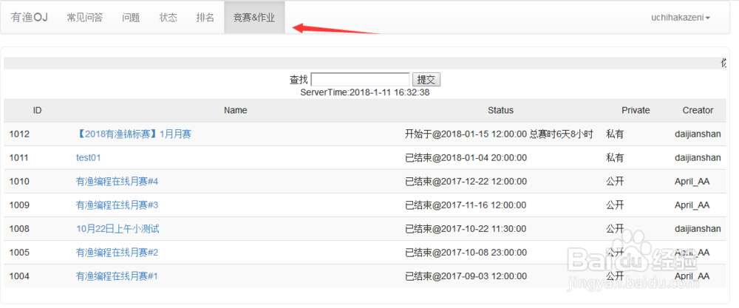Click status 已结束@2017-10-08 23:00:00
This screenshot has width=739, height=308.
466,253
